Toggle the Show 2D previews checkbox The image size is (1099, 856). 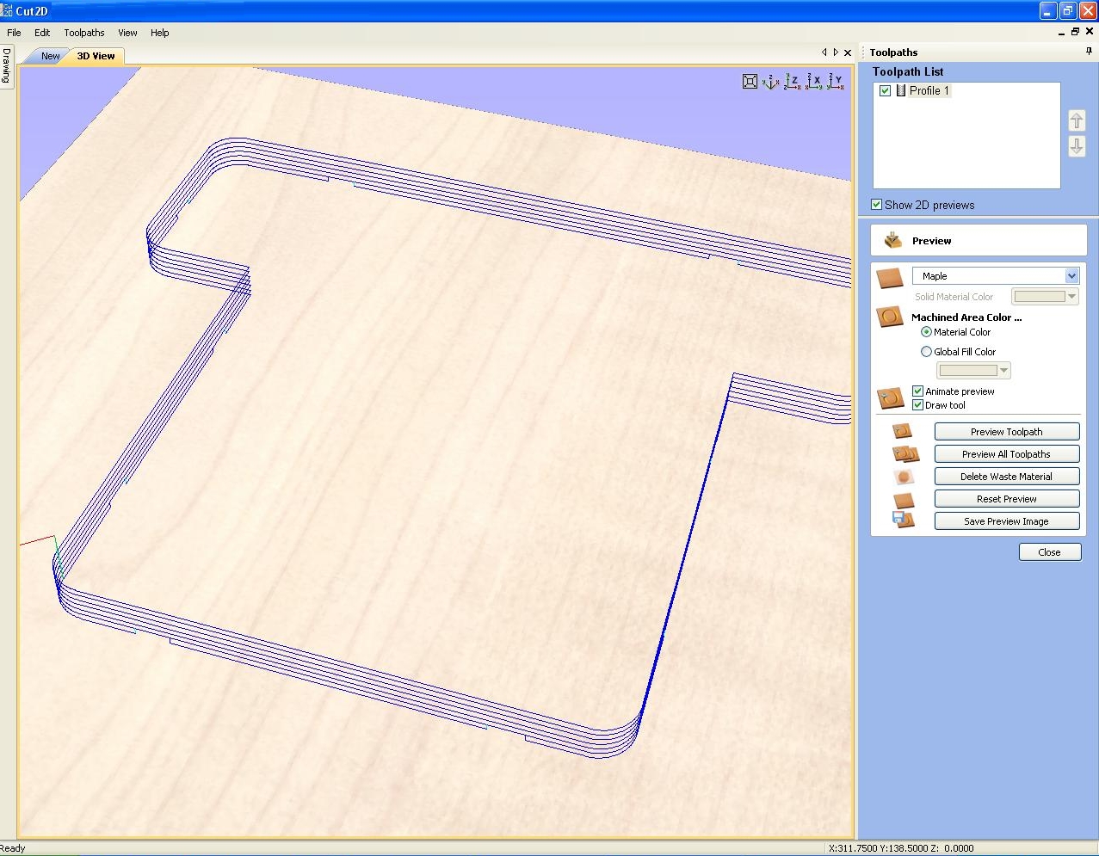(877, 205)
